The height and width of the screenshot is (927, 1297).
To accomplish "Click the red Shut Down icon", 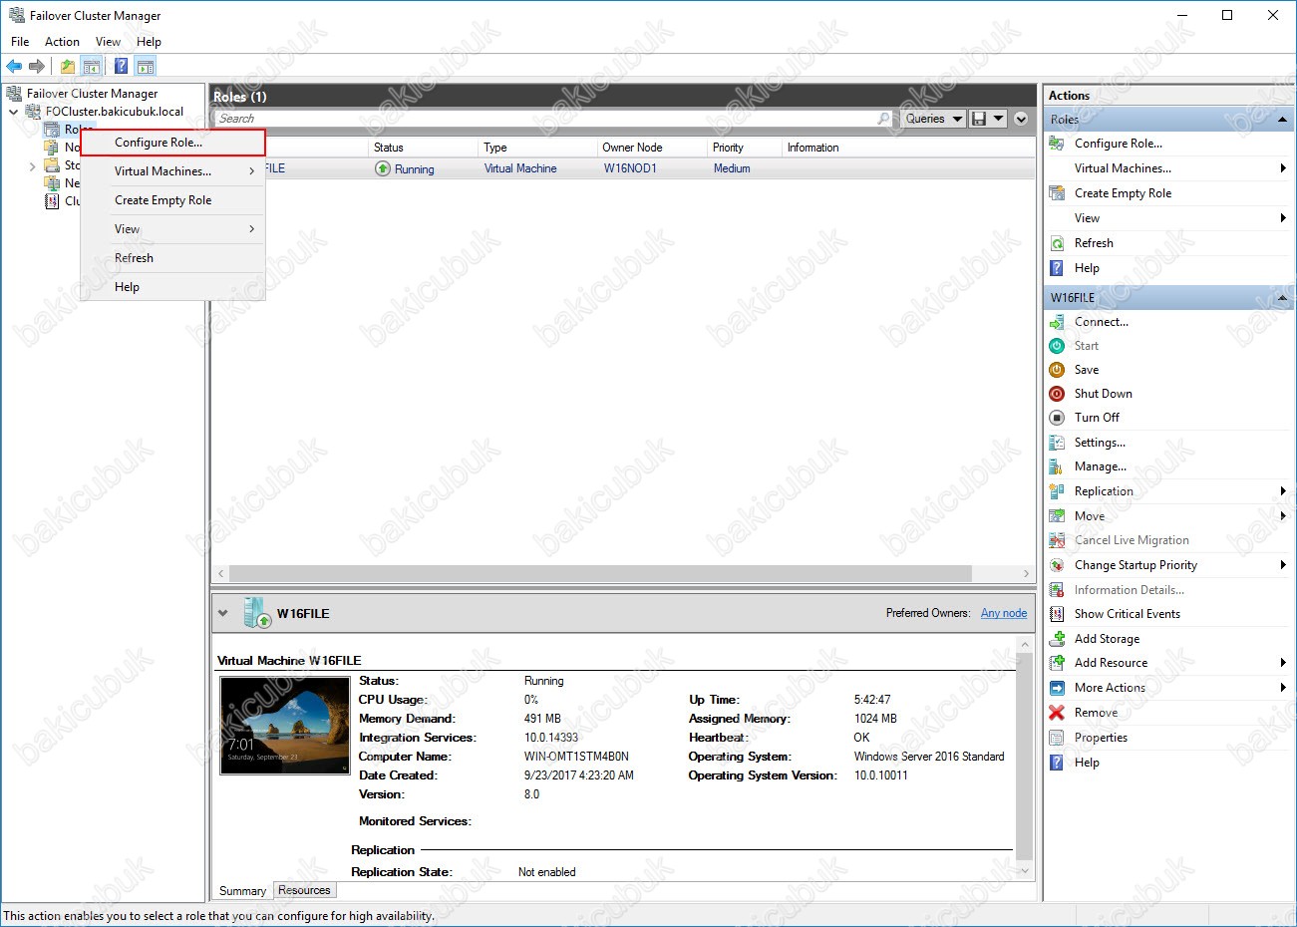I will click(1057, 394).
